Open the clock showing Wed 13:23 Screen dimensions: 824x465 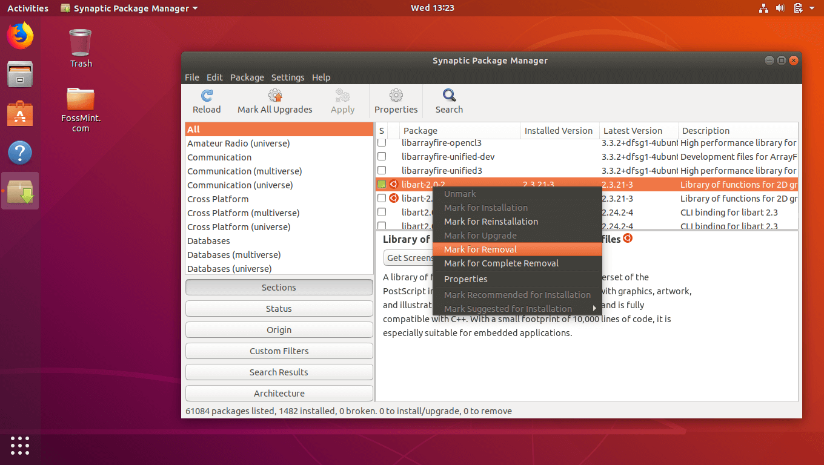coord(433,8)
